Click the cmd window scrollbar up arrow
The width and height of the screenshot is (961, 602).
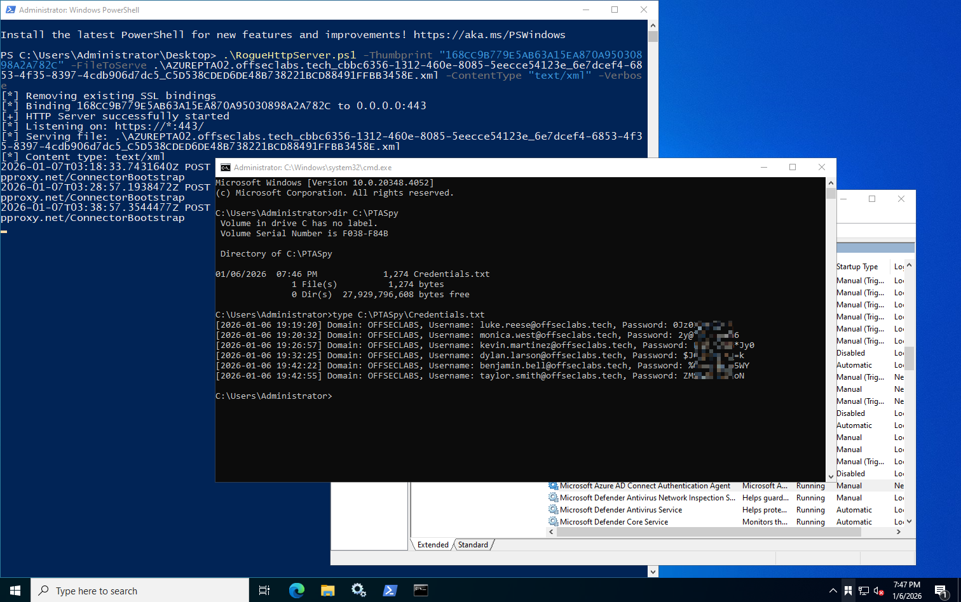tap(831, 182)
